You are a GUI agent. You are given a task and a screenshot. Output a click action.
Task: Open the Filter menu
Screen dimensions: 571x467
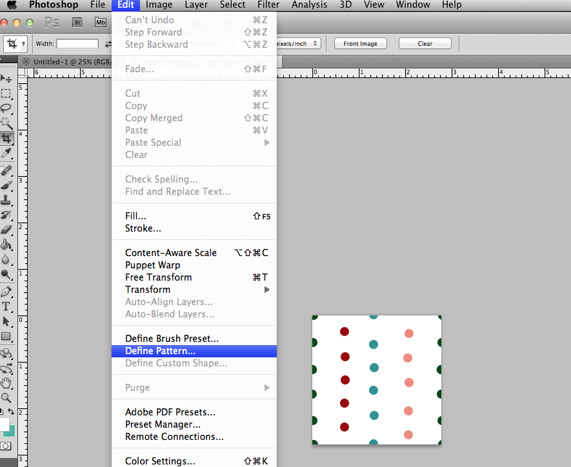pyautogui.click(x=268, y=5)
